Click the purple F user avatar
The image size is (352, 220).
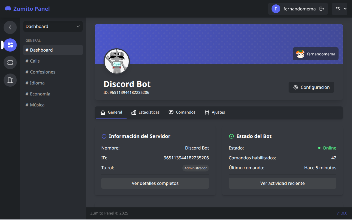point(276,9)
